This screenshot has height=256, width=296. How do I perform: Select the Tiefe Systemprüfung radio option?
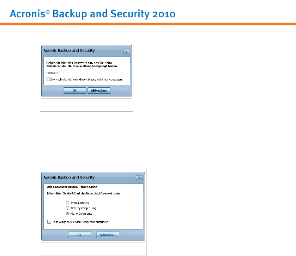point(68,208)
